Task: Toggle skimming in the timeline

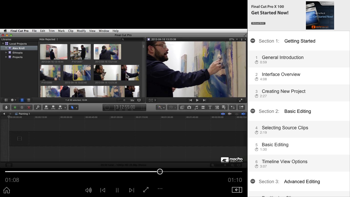Action: click(x=223, y=114)
